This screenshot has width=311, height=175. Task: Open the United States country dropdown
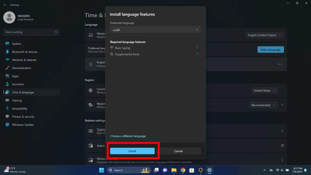264,90
